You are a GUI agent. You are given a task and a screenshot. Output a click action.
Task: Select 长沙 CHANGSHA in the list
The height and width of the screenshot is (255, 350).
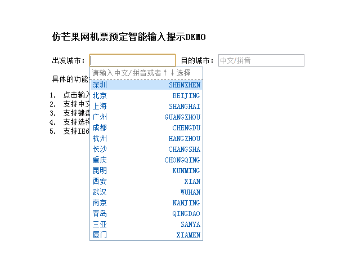point(146,150)
